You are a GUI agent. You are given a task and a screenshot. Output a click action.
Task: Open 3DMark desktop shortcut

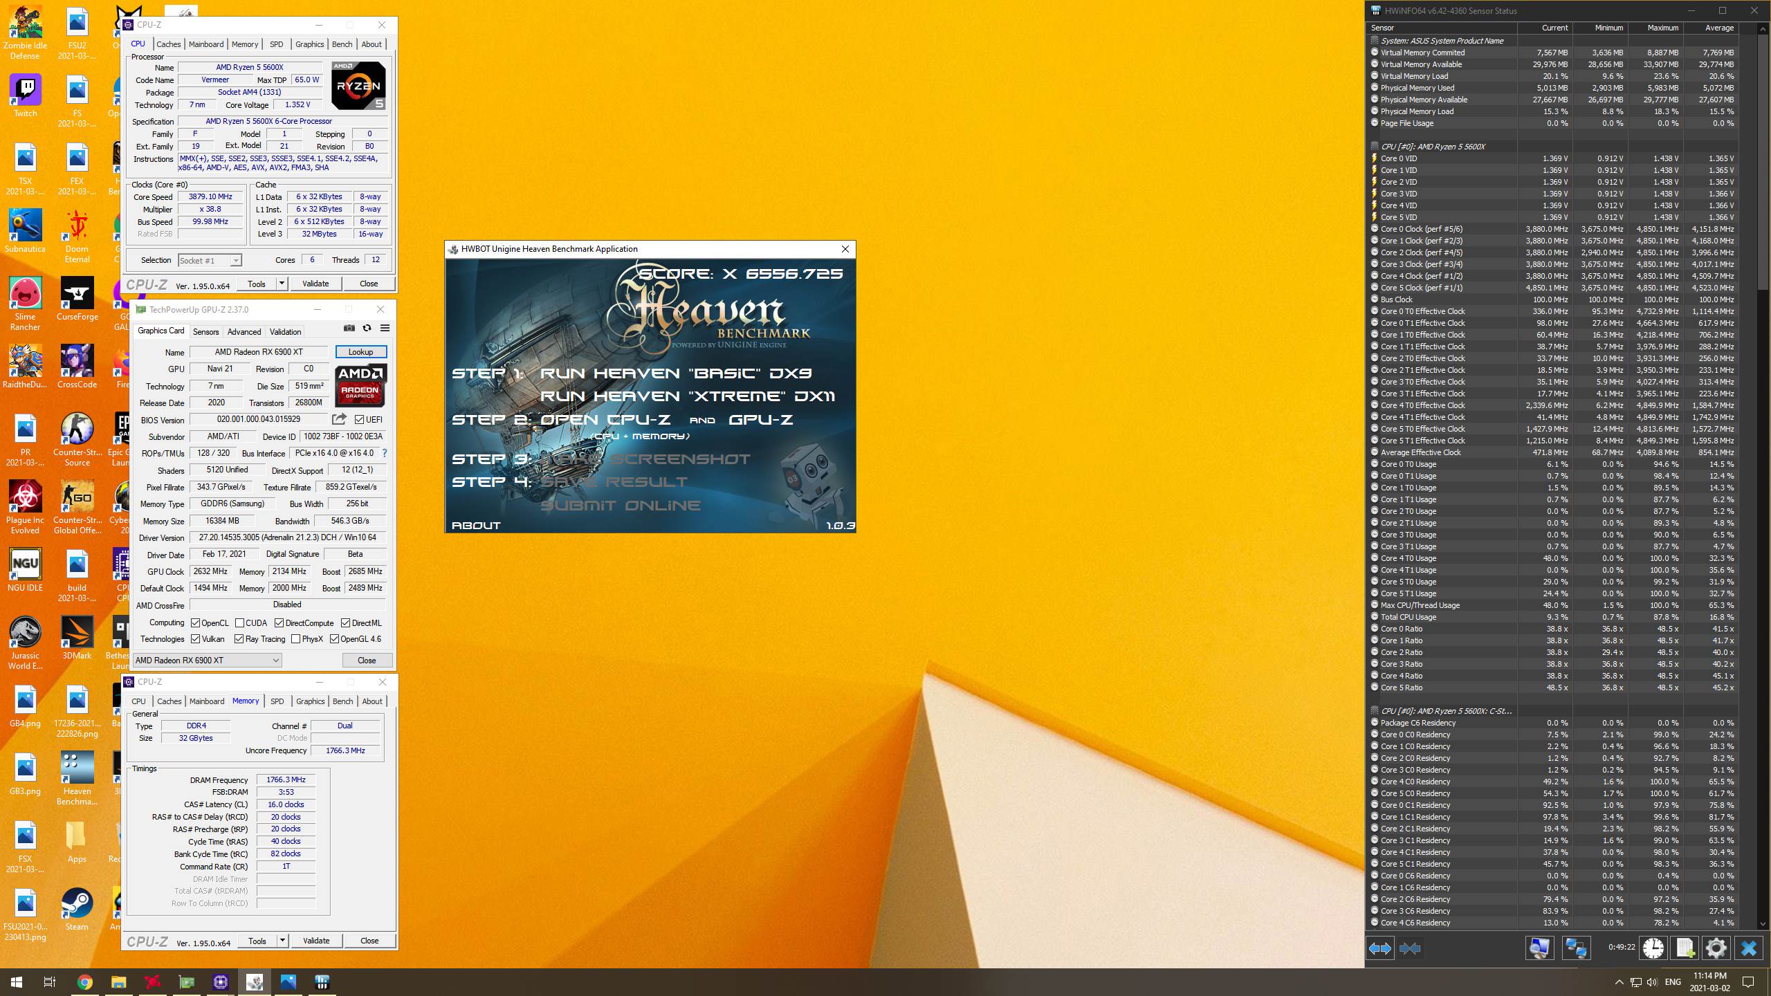[77, 638]
